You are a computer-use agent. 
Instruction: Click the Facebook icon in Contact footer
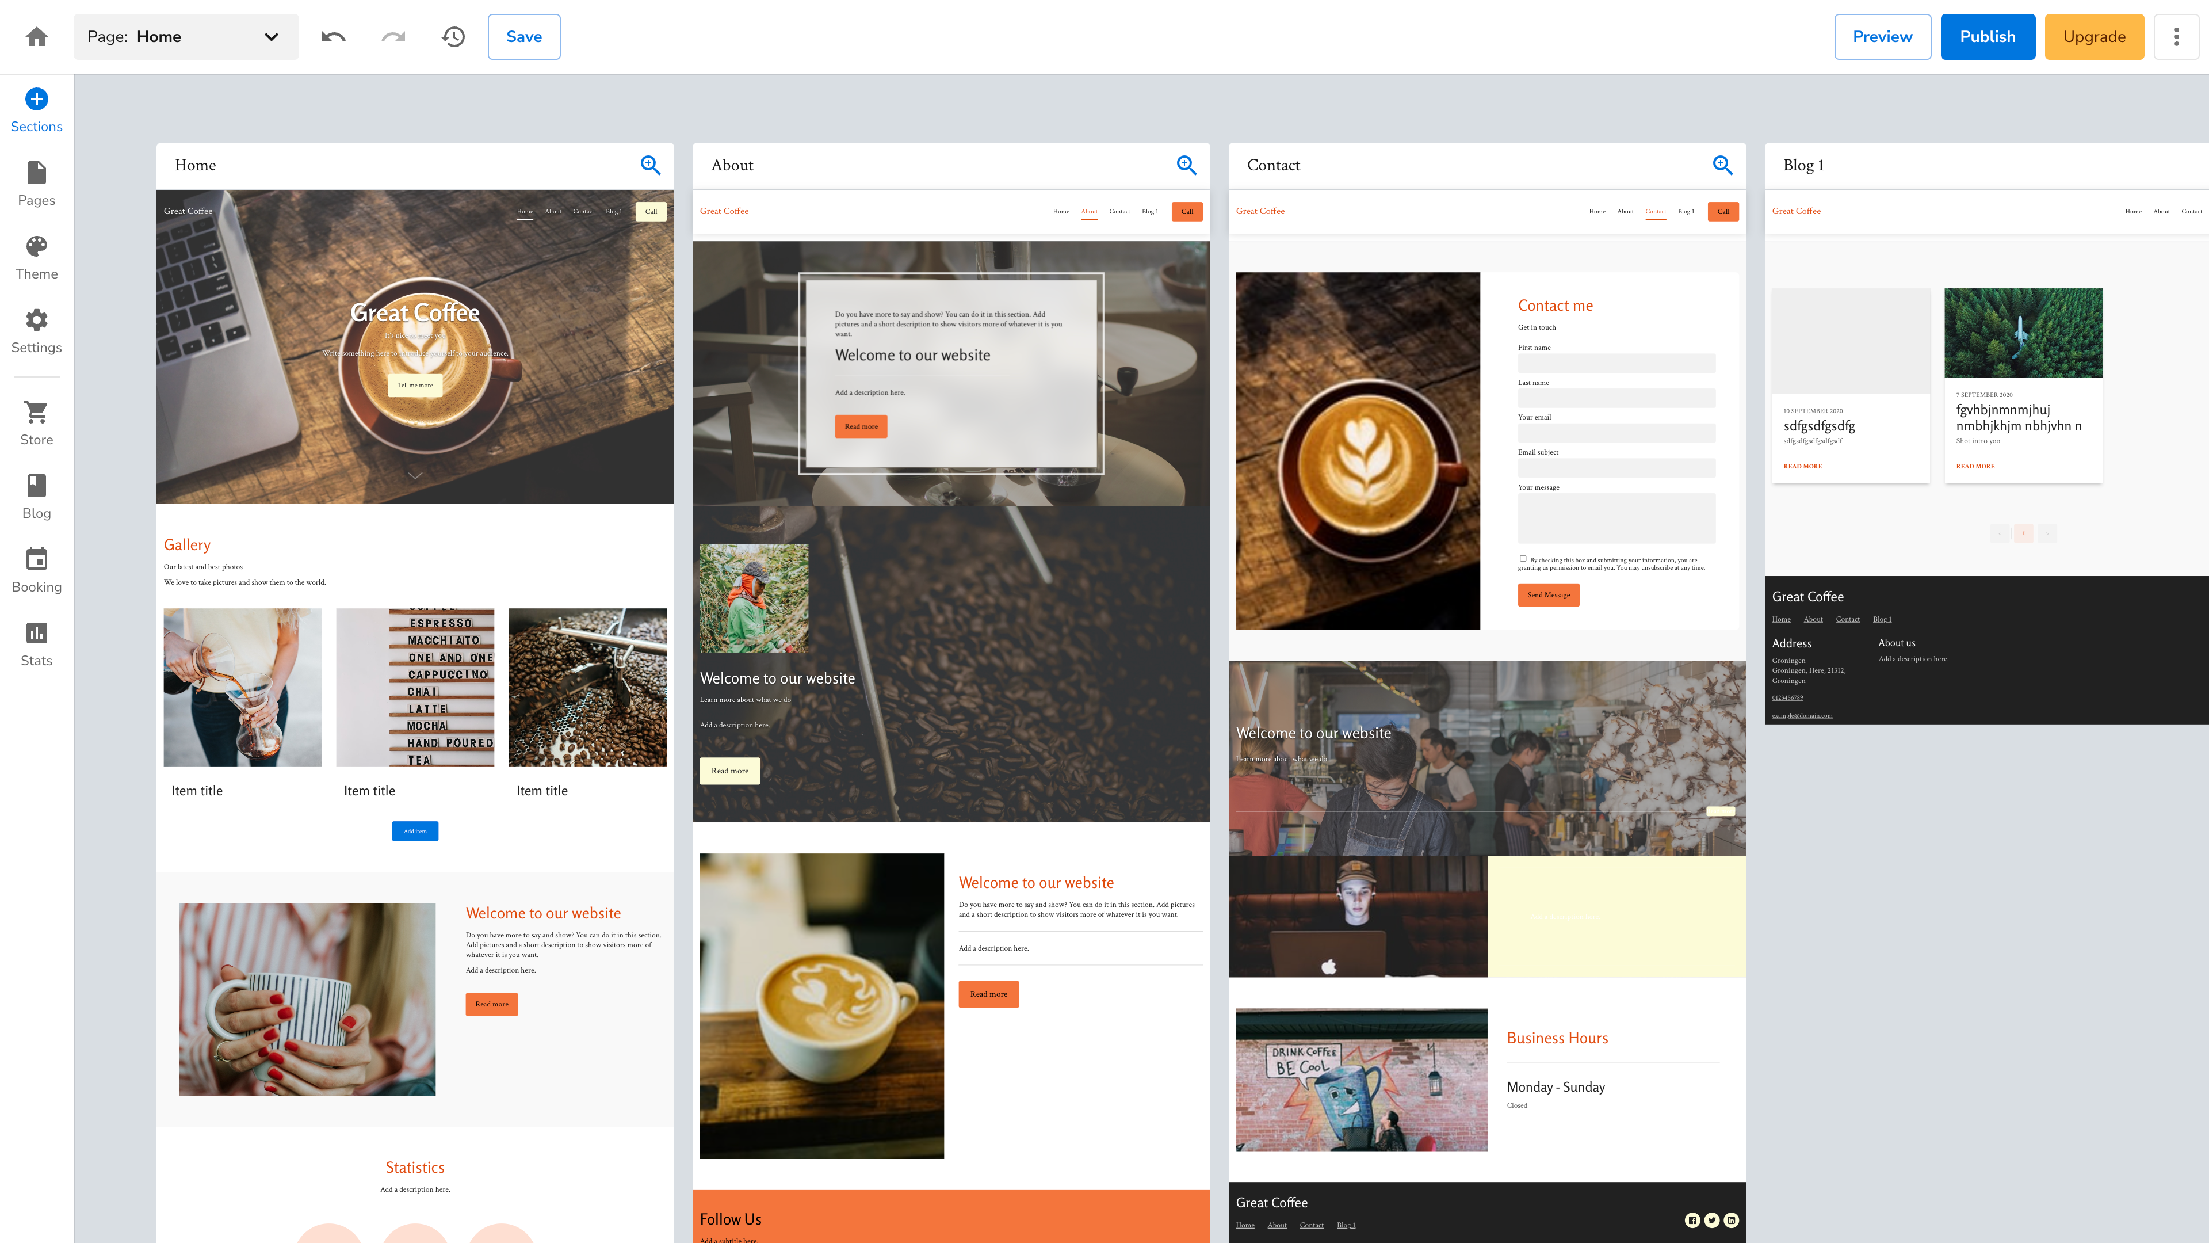1692,1220
